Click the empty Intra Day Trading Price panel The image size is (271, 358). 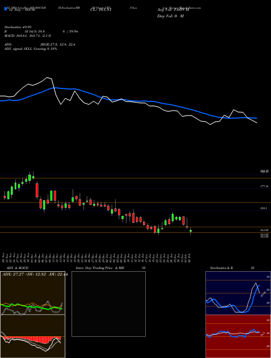[x=108, y=304]
